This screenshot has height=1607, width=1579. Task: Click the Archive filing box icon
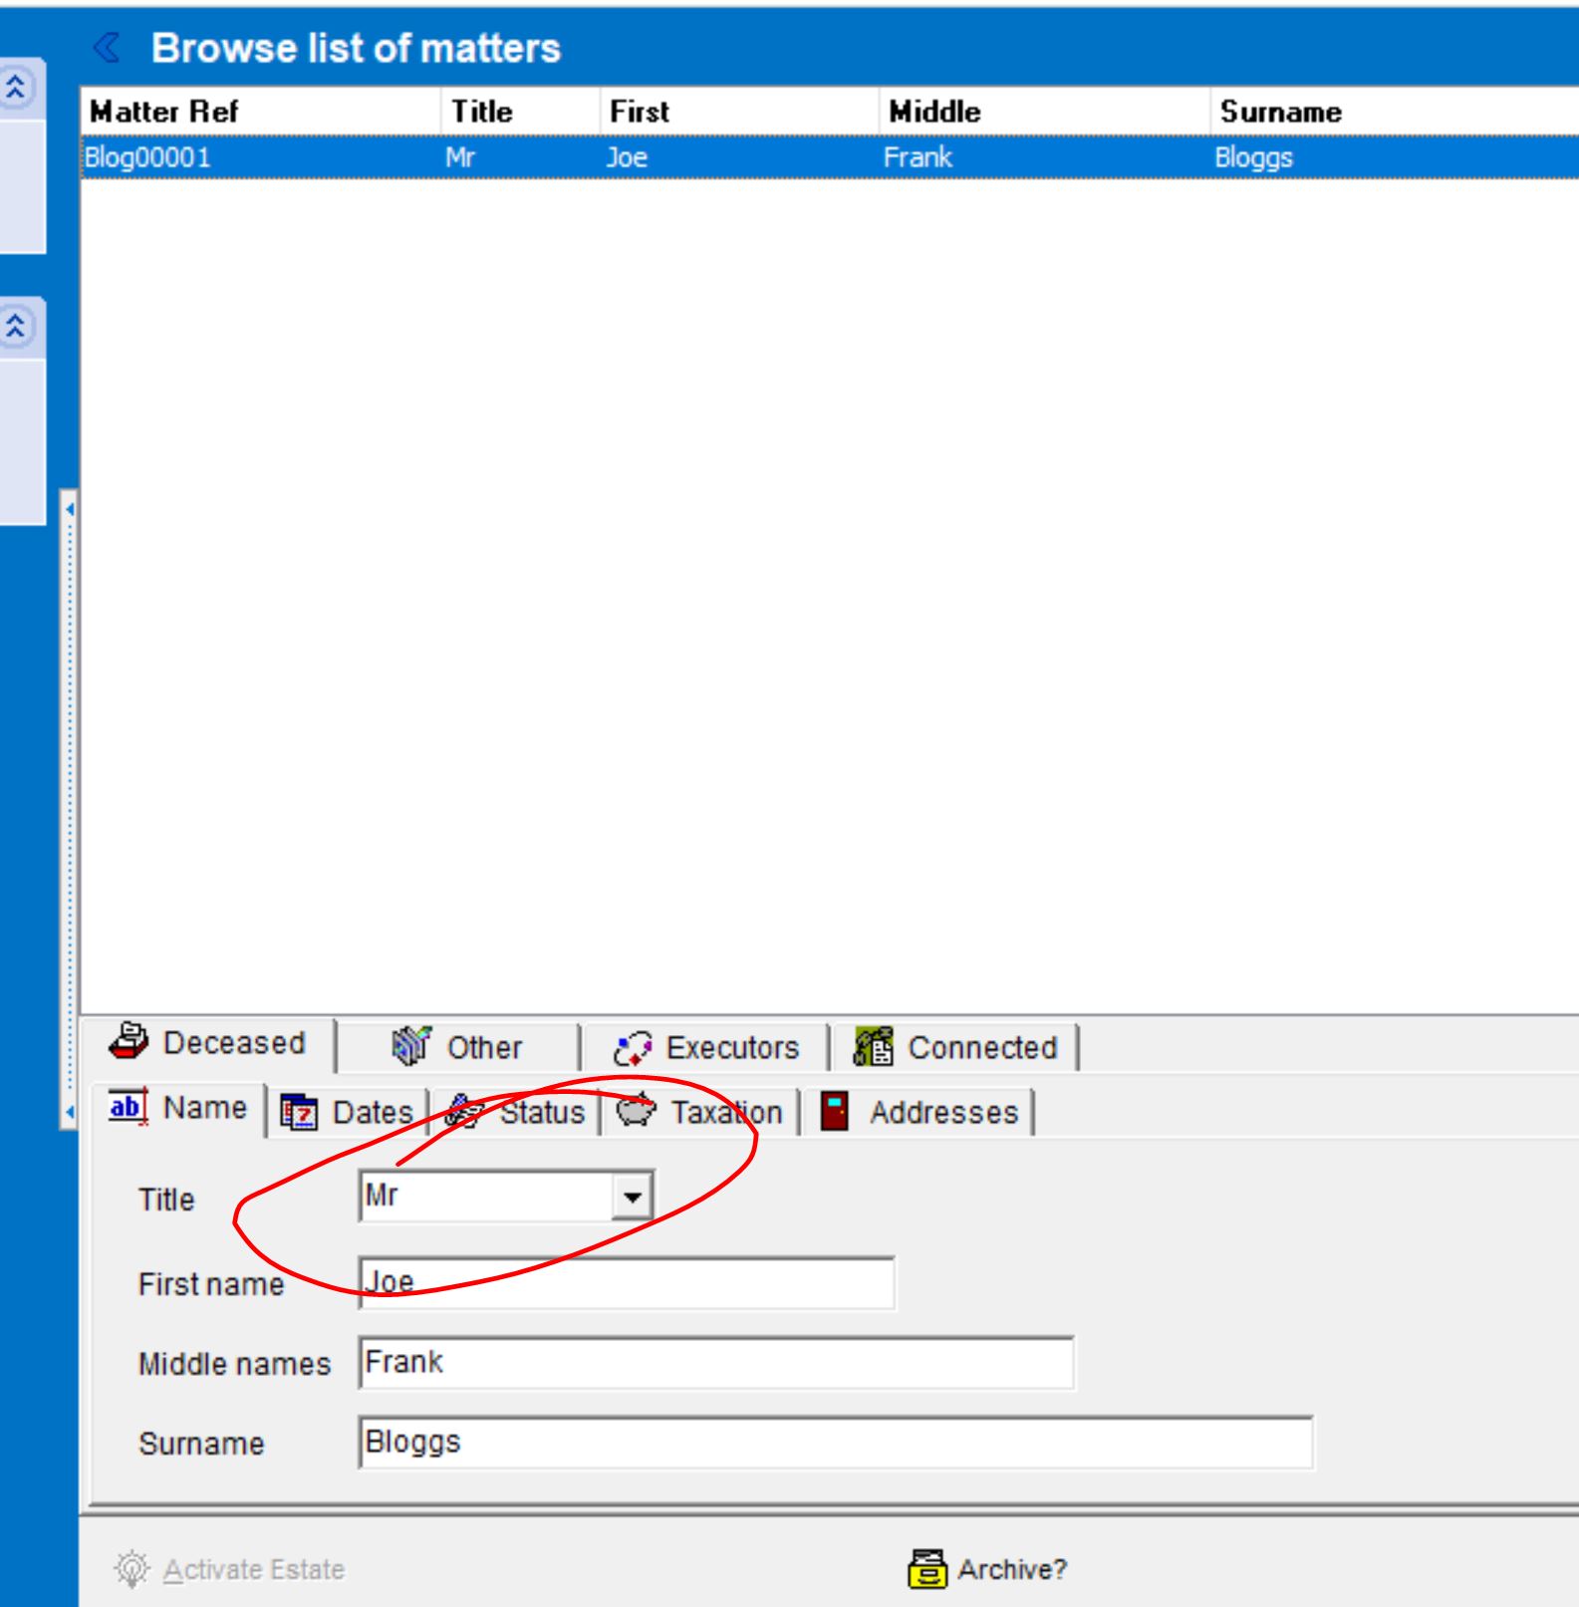click(x=927, y=1568)
